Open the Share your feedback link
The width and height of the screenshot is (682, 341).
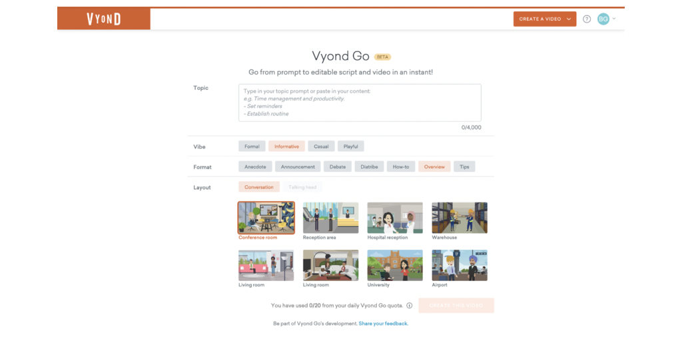(383, 324)
